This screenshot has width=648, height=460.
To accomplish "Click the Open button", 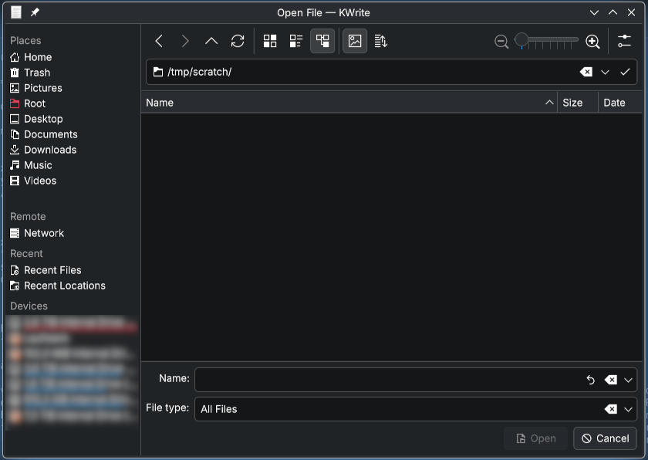I will pos(536,438).
